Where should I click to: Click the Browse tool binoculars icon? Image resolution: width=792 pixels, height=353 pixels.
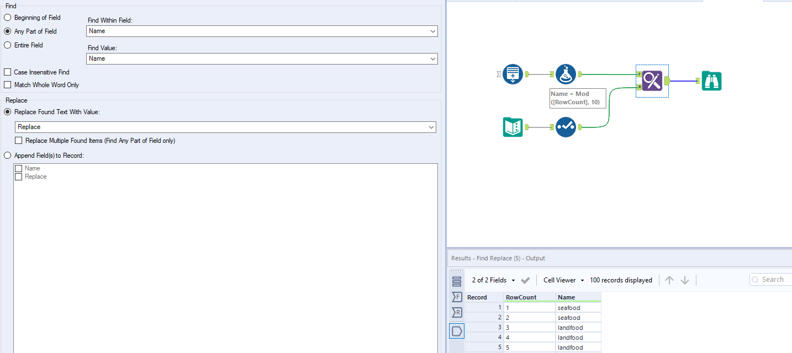pyautogui.click(x=711, y=81)
